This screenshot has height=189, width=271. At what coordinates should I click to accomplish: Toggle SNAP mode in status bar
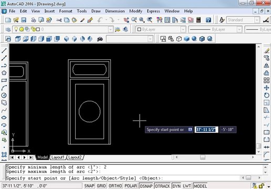89,186
